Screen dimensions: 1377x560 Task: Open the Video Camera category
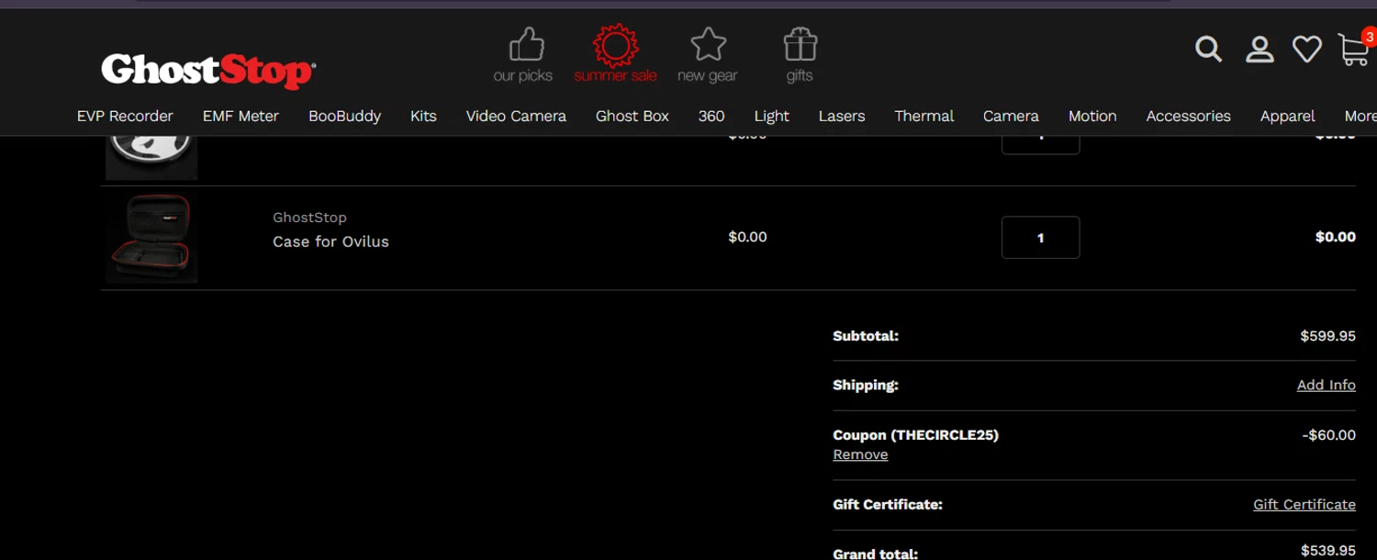(x=516, y=116)
